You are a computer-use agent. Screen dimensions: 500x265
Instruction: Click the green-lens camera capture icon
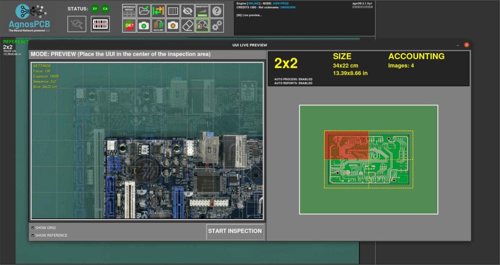[144, 25]
